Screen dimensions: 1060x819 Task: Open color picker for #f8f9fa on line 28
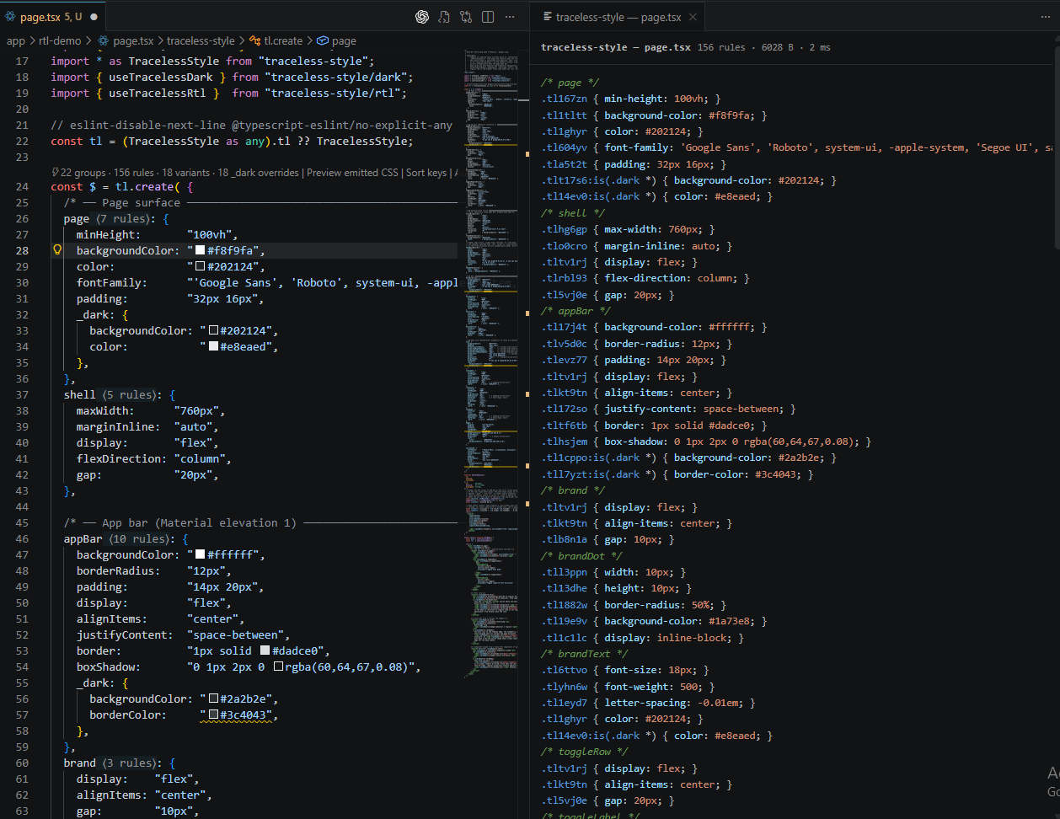click(201, 250)
